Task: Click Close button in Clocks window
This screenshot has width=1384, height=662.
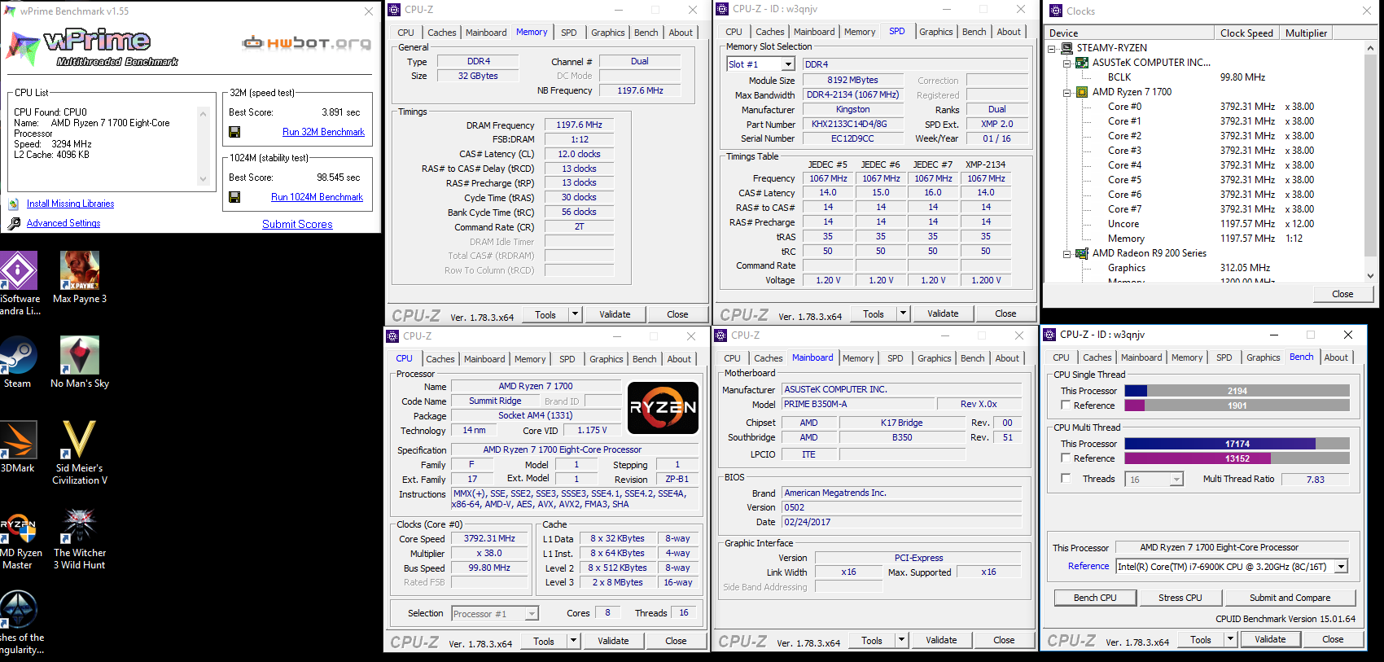Action: (1342, 294)
